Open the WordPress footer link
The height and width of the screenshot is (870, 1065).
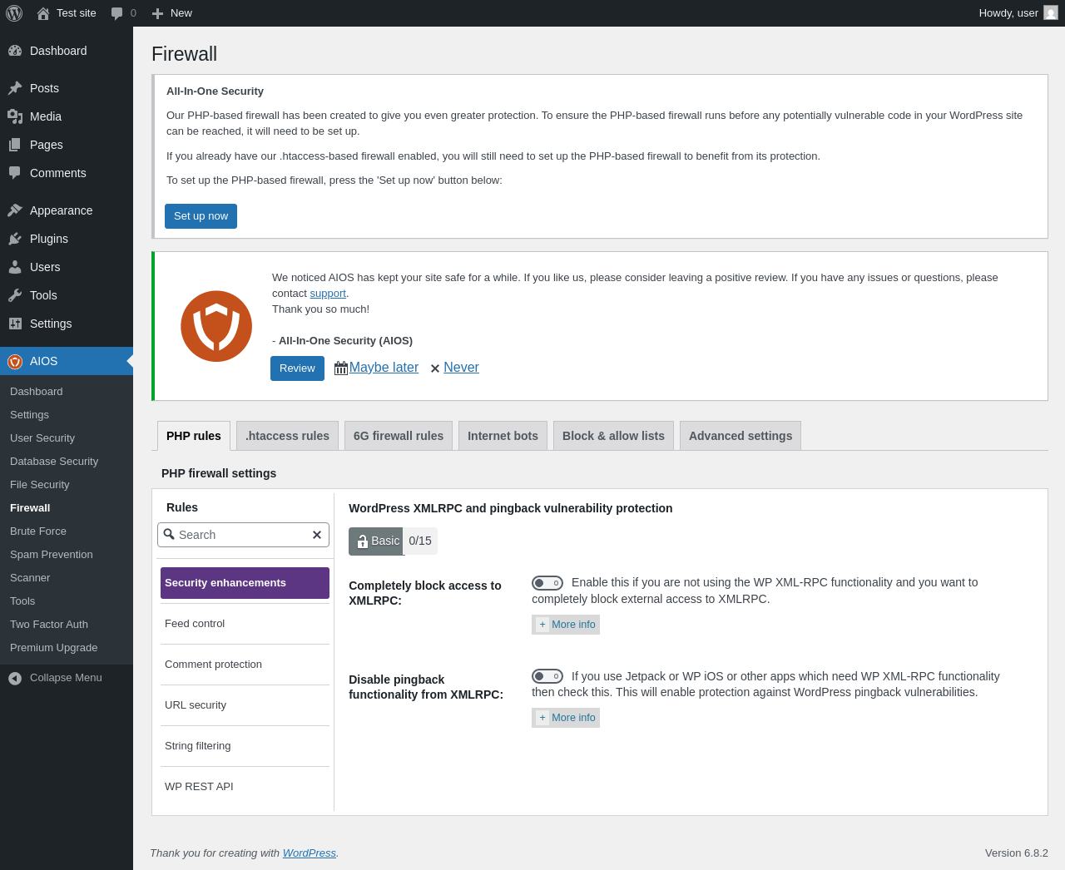coord(310,853)
